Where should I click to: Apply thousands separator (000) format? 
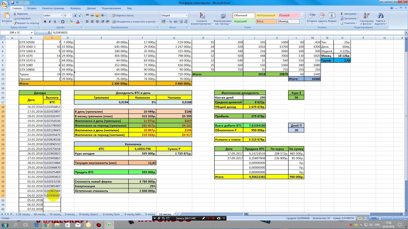(x=175, y=22)
